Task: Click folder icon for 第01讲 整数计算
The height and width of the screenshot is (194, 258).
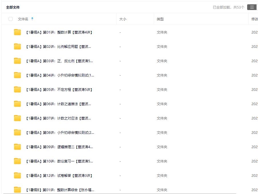Action: (x=17, y=32)
